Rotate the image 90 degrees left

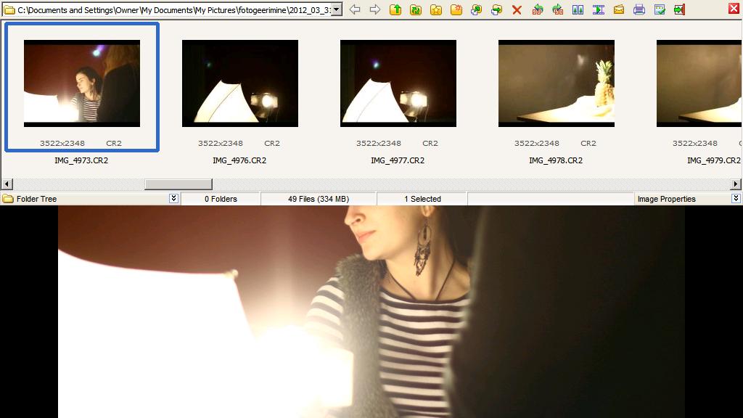(538, 9)
